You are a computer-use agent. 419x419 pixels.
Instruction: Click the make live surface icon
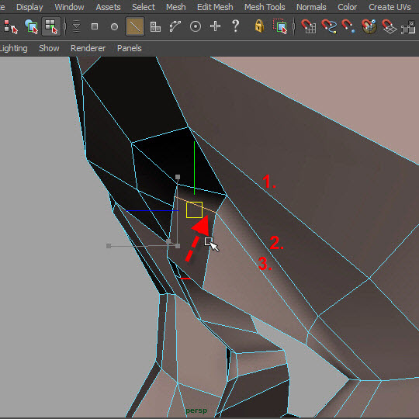pos(409,27)
